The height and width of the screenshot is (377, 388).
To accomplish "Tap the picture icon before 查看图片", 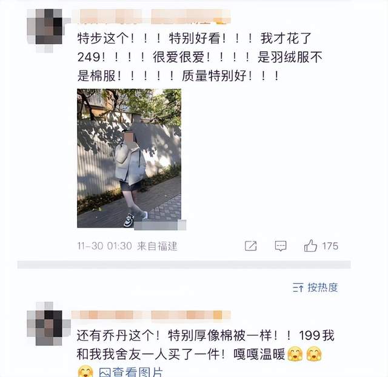I will [x=105, y=372].
